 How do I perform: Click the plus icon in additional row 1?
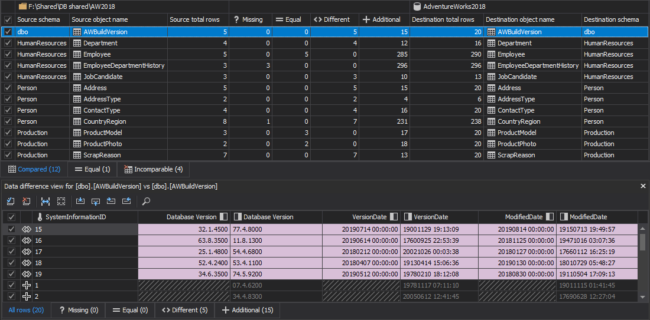[27, 285]
